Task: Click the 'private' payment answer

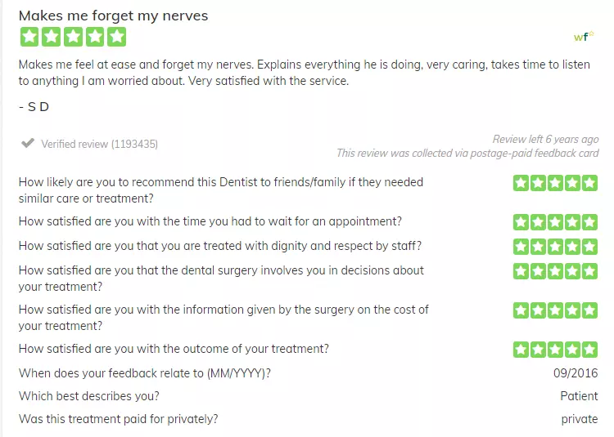Action: (x=580, y=419)
